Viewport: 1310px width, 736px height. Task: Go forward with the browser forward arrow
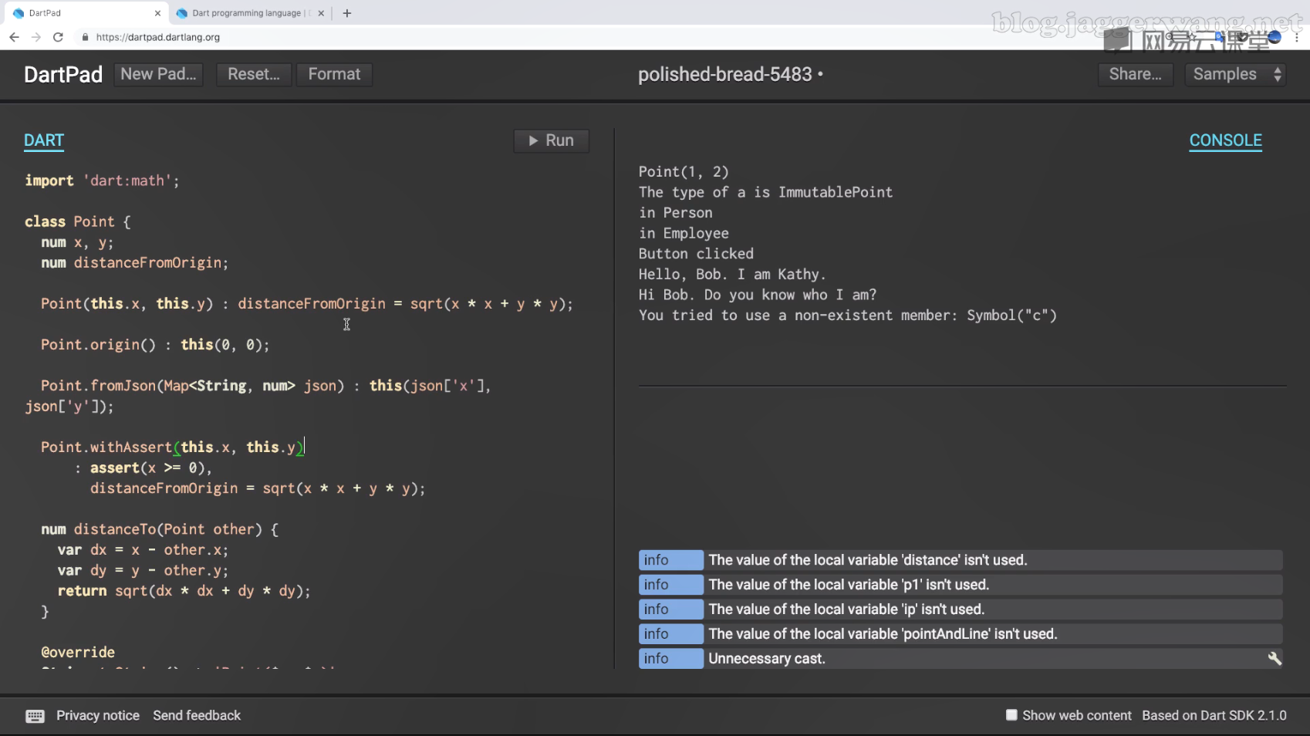[x=35, y=37]
